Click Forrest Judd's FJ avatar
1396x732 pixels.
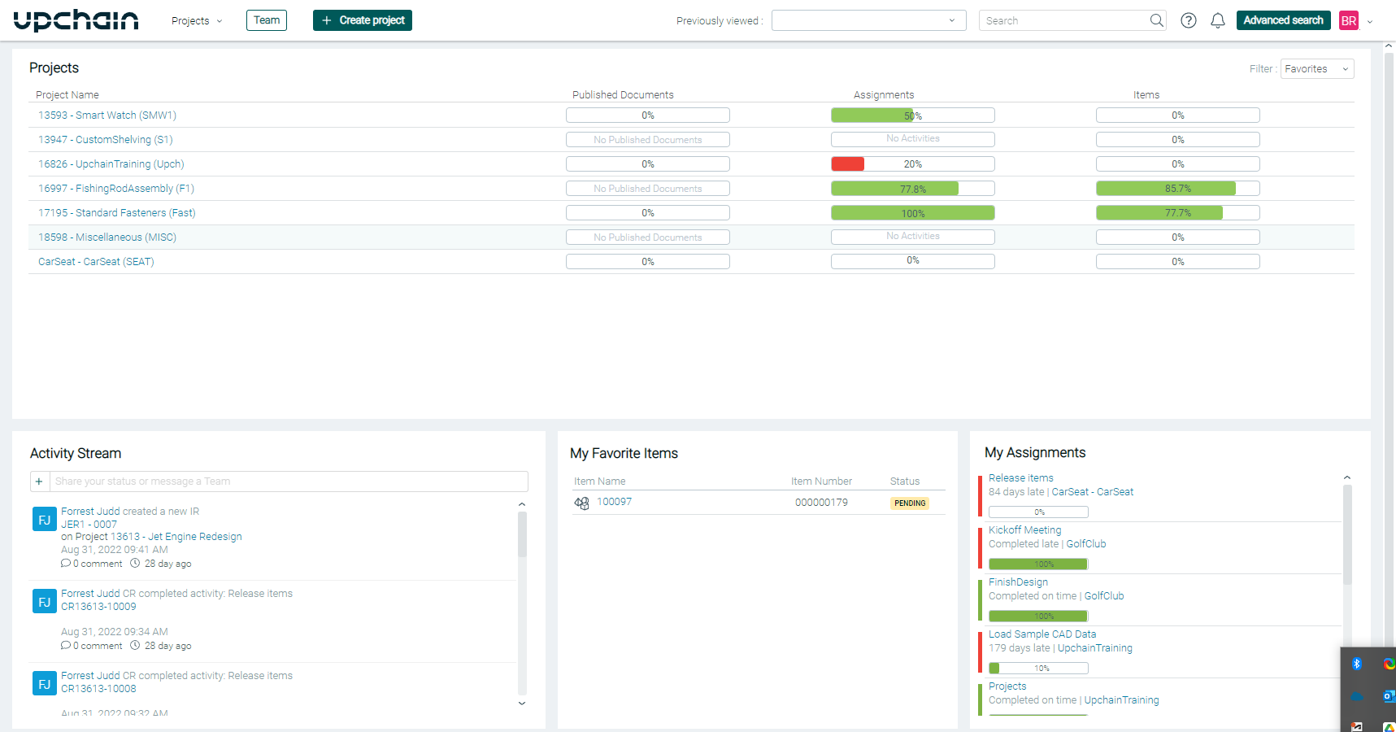click(x=44, y=519)
